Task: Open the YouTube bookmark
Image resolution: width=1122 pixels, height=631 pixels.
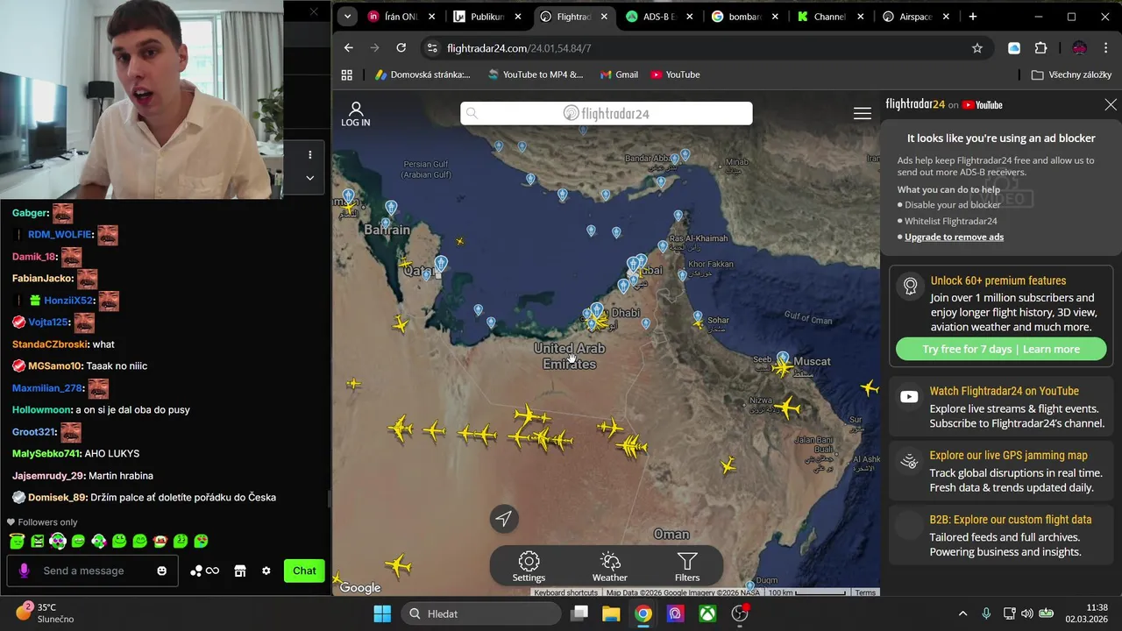Action: 675,75
